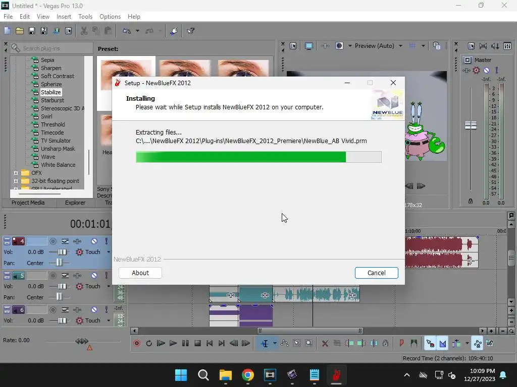This screenshot has height=387, width=517.
Task: Mute track 4 with circle-slash icon
Action: click(x=94, y=241)
